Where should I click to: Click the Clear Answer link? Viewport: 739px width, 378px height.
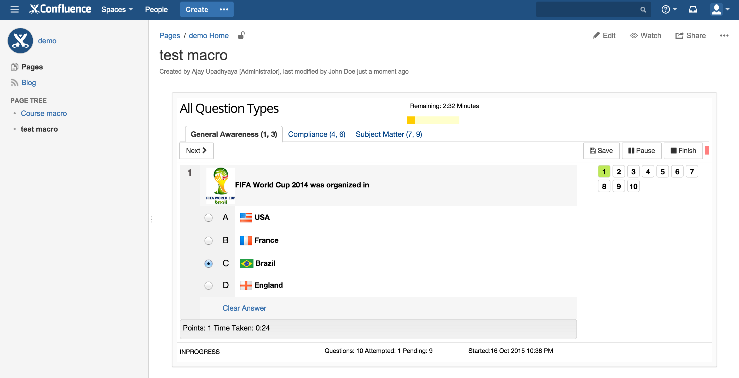(244, 308)
